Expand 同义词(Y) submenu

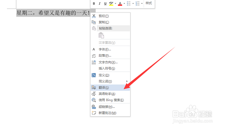click(110, 81)
